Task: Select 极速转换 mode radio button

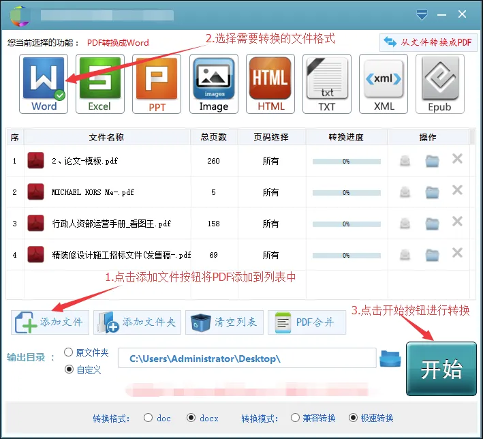Action: [353, 418]
